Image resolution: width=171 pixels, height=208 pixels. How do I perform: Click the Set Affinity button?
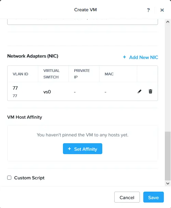point(82,149)
